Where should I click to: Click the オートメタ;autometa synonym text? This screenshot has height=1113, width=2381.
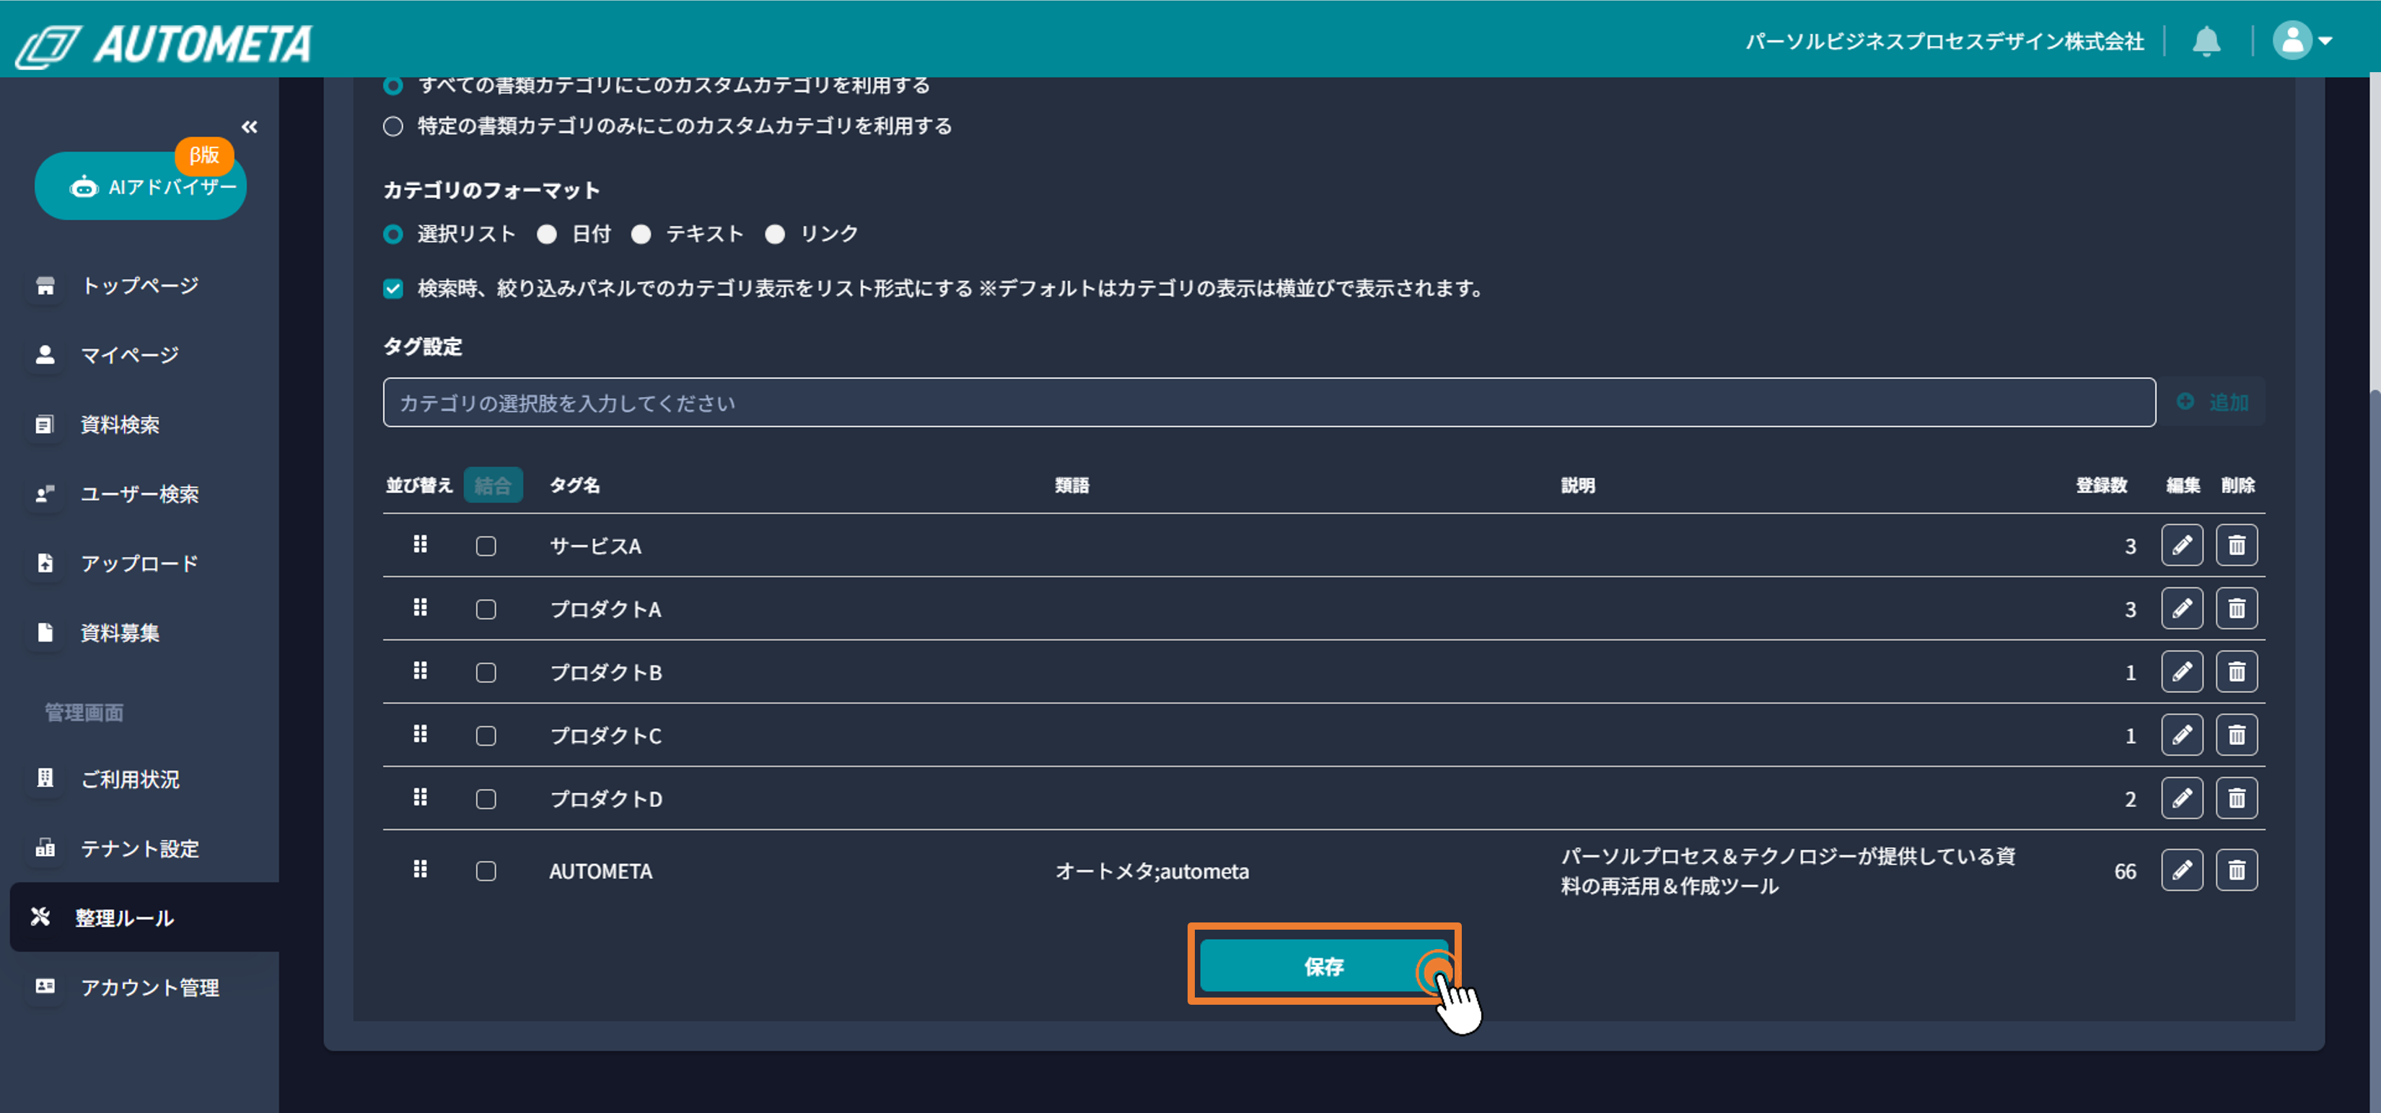[x=1152, y=870]
